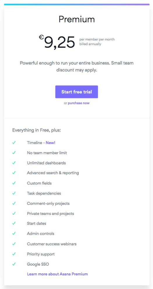153x289 pixels.
Task: Click the checkmark beside Google SSO
Action: click(x=14, y=264)
